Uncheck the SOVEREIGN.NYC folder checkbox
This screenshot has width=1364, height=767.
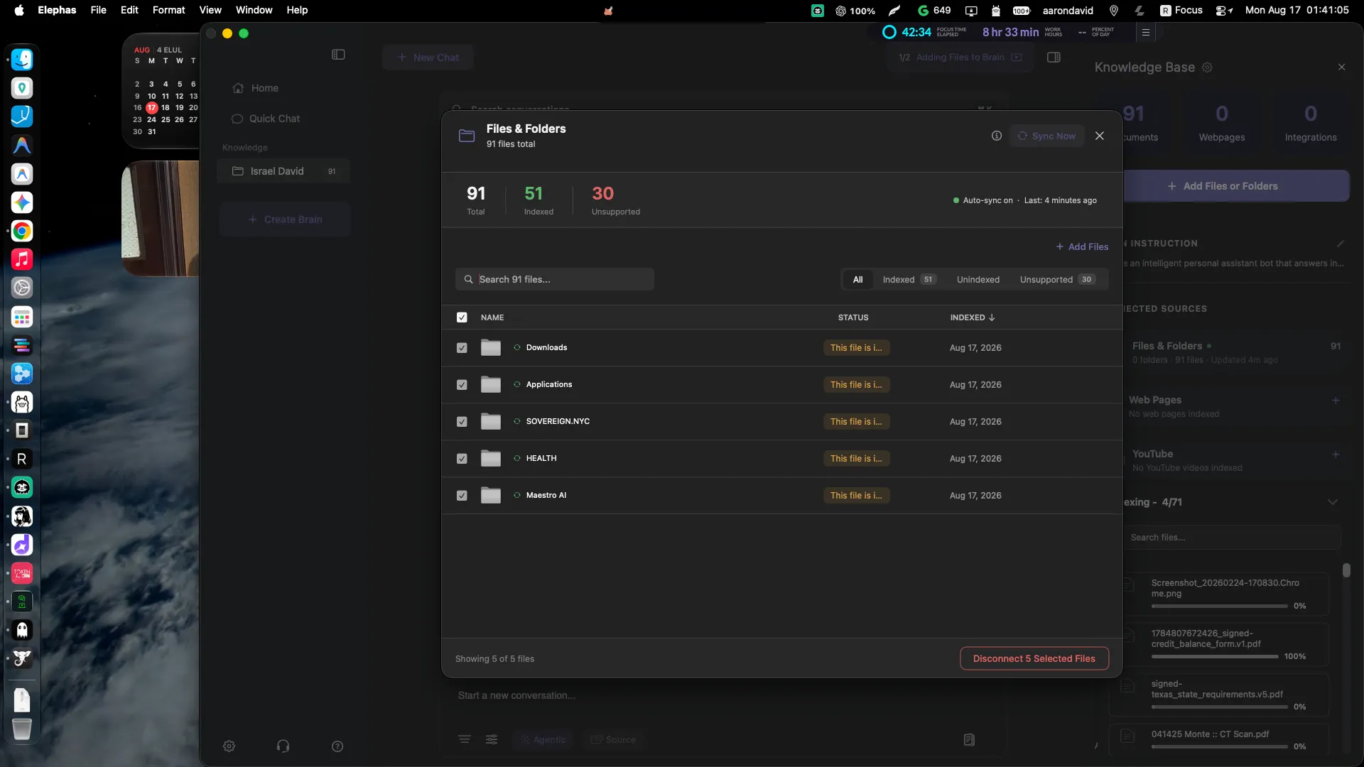[462, 422]
